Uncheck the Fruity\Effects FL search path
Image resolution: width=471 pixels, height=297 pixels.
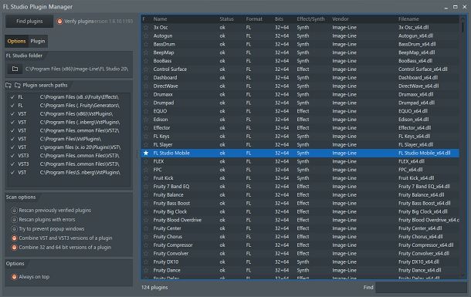(x=12, y=97)
